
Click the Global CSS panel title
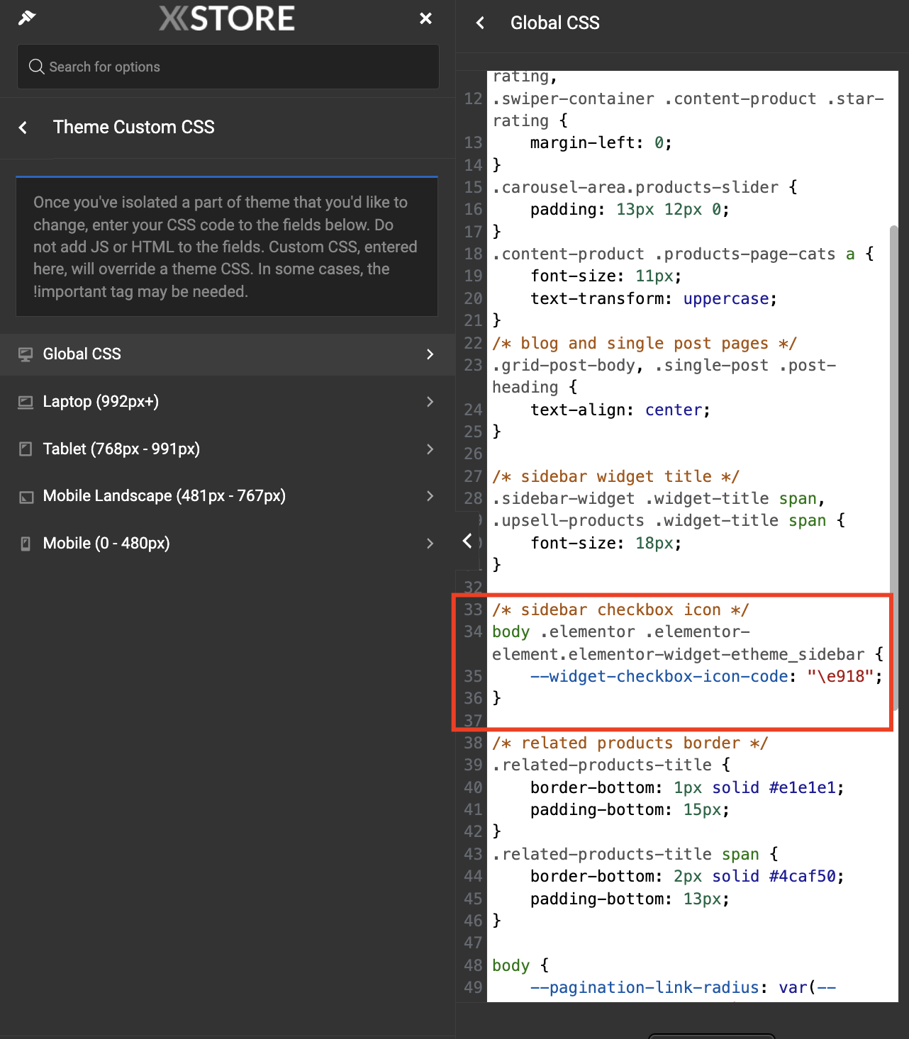coord(554,23)
